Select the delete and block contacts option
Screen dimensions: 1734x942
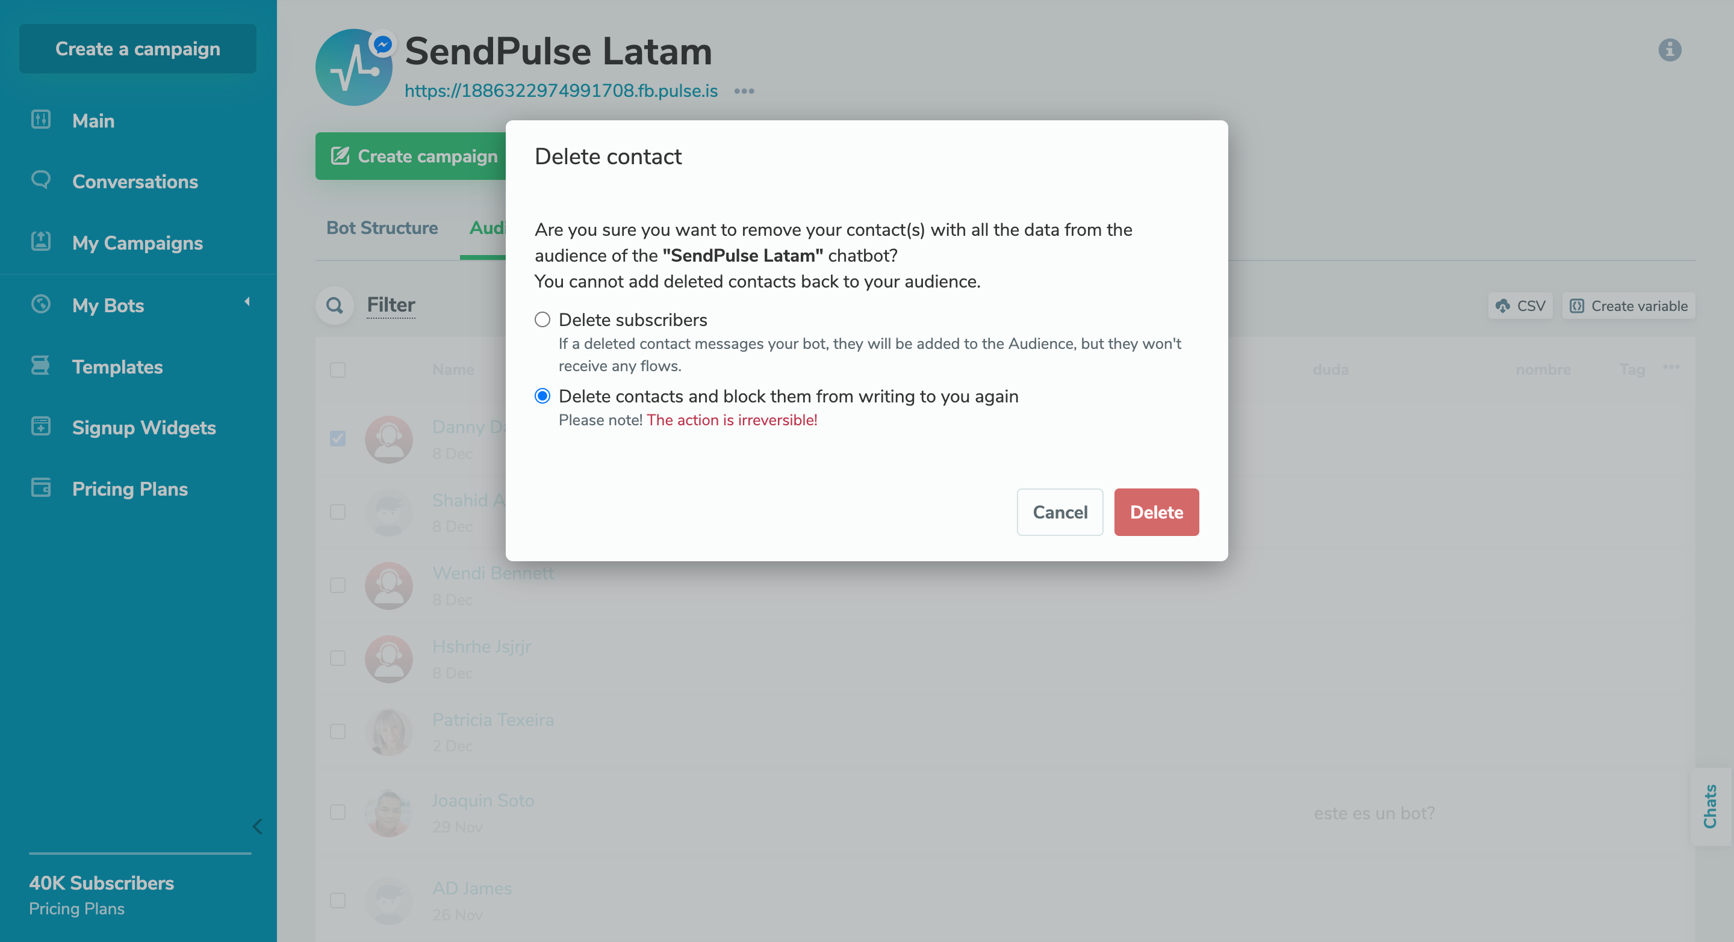542,396
